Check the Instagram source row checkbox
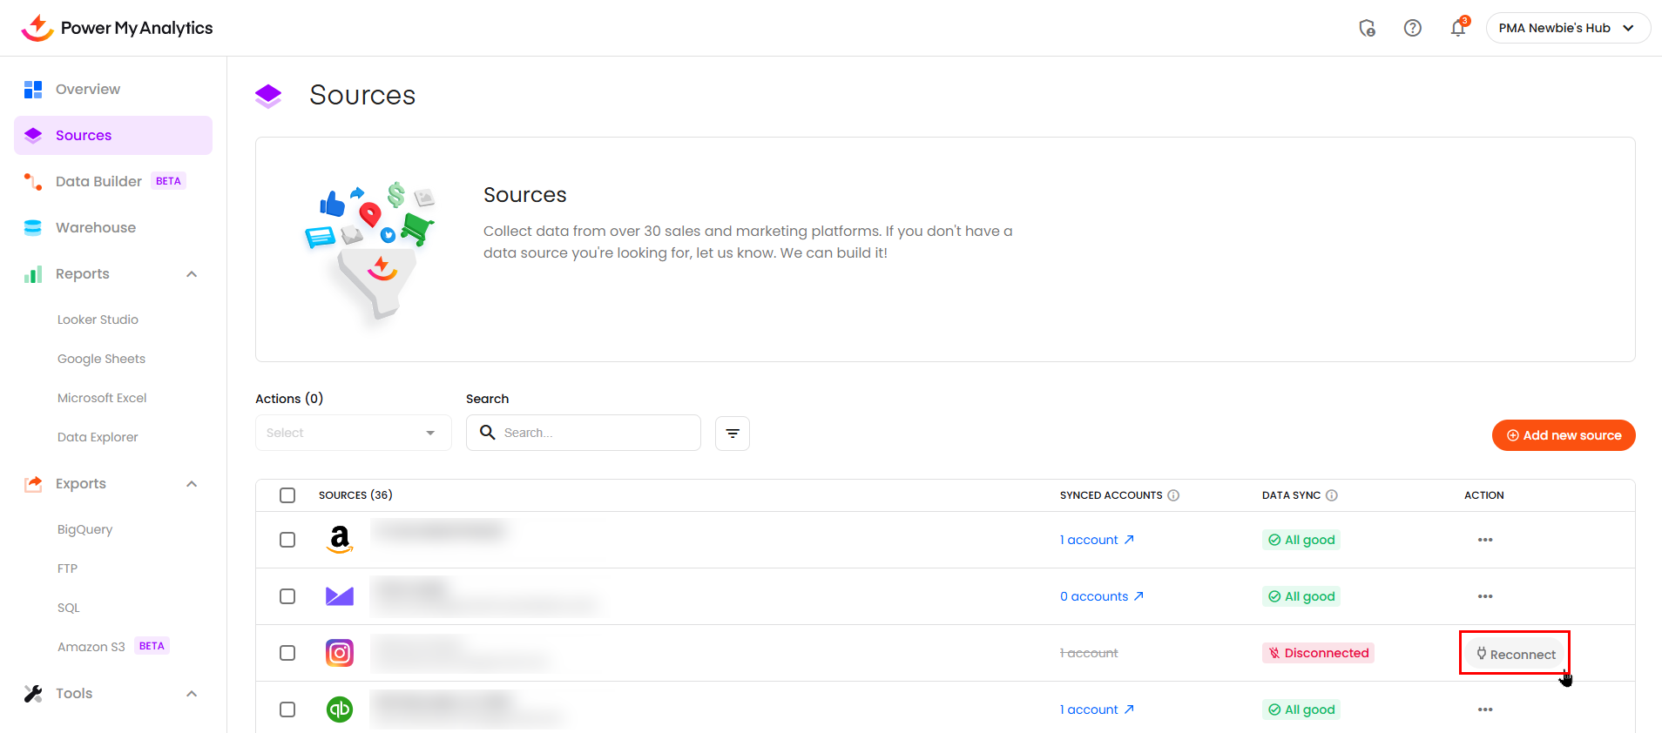1662x733 pixels. (287, 653)
